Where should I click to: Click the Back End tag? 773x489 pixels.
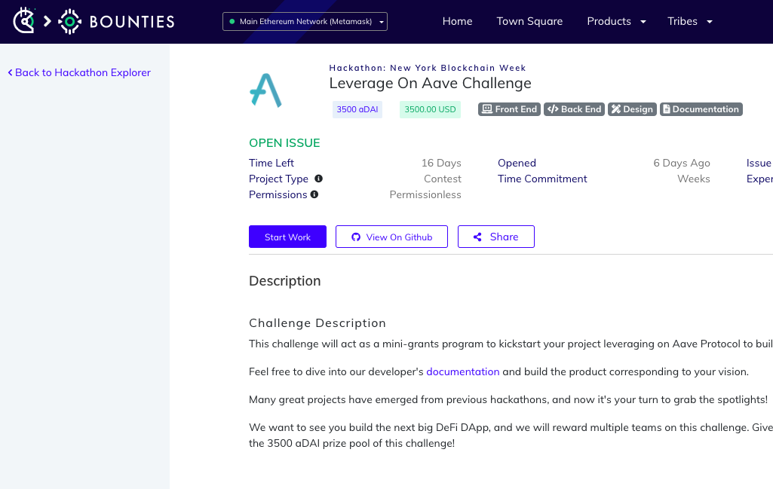(574, 109)
